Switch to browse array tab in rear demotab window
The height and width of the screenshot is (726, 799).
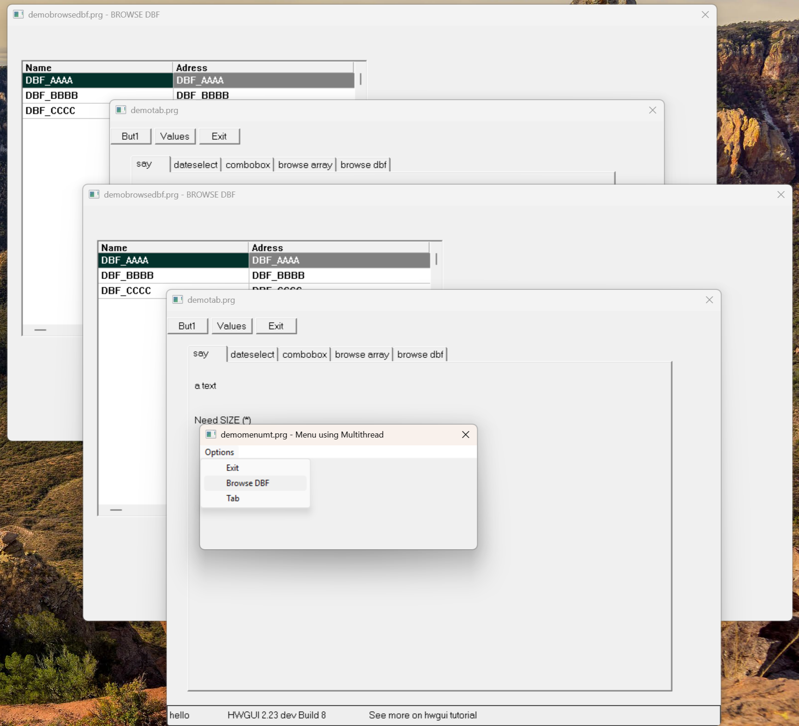[305, 165]
